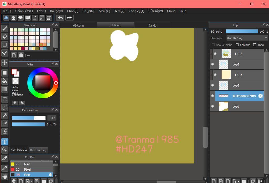Select the Lớp3 layer

pos(237,106)
